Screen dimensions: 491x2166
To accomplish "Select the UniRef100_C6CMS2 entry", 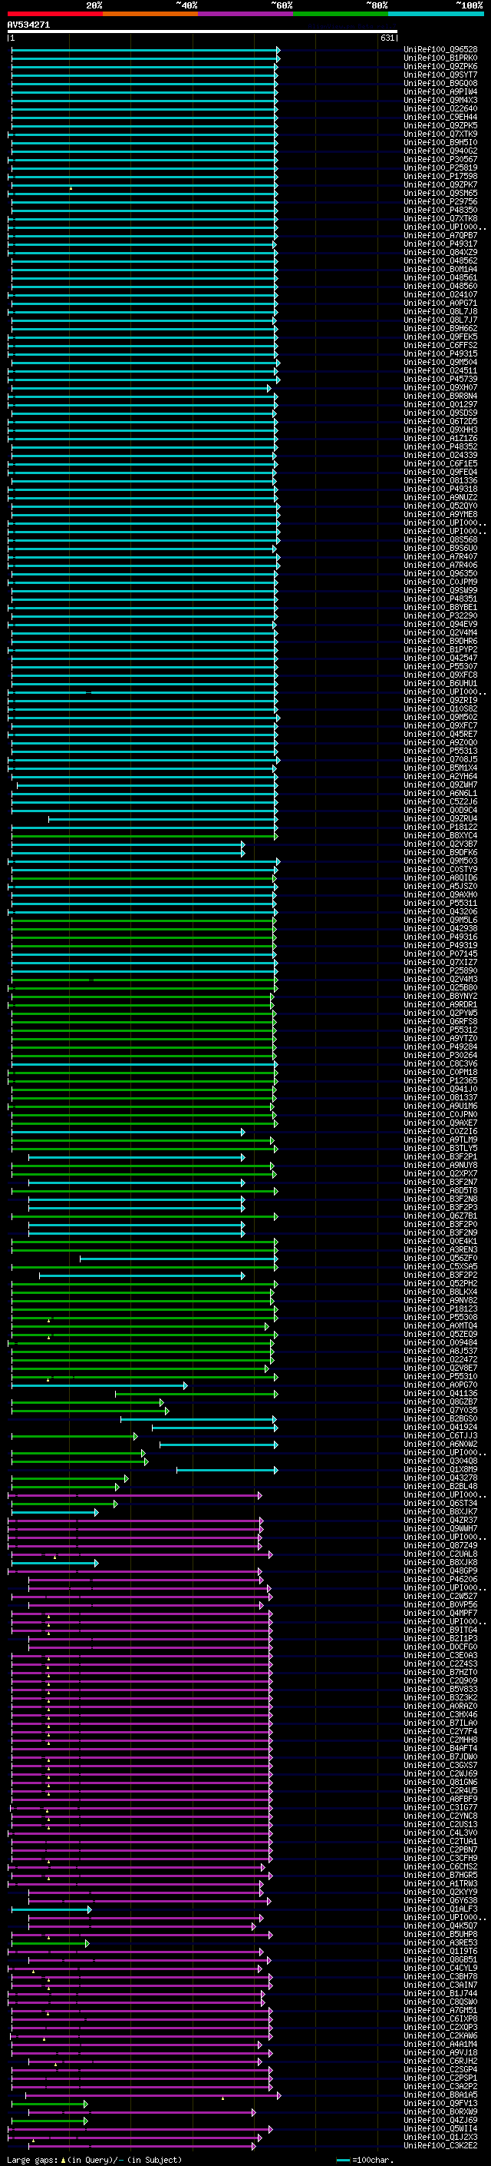I will tap(440, 1866).
